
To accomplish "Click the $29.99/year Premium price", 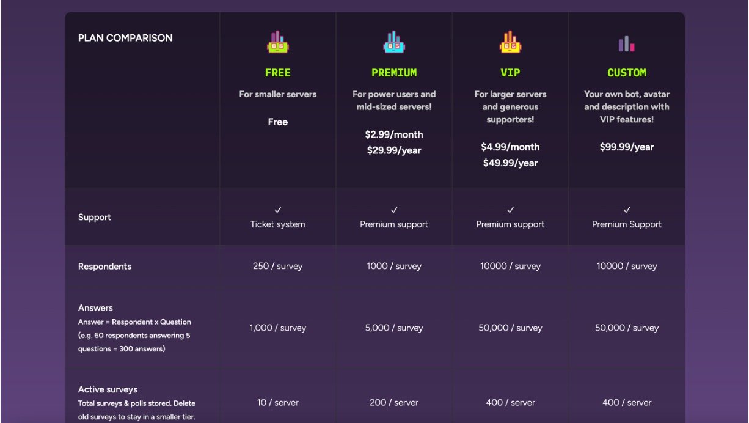I will pyautogui.click(x=394, y=150).
